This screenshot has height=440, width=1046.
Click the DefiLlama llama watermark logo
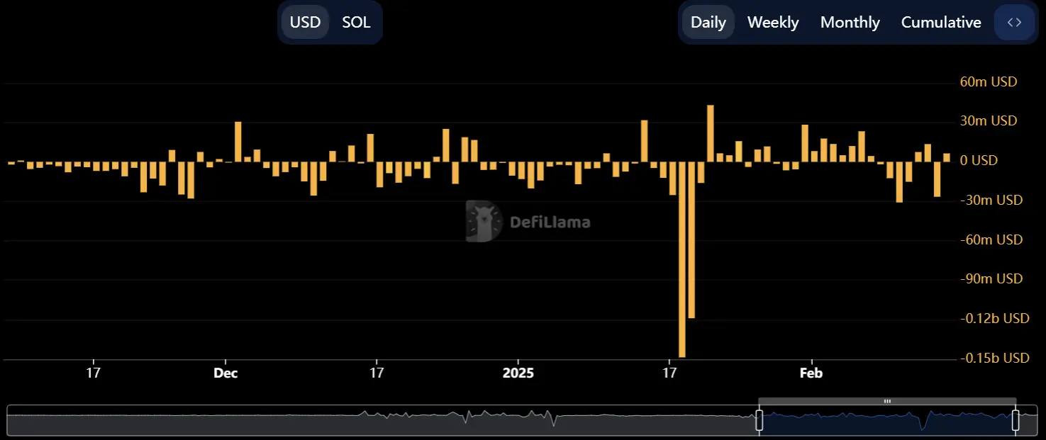[x=484, y=222]
